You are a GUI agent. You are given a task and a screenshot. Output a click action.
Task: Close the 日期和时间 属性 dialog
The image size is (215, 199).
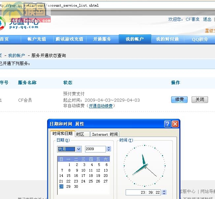175,124
